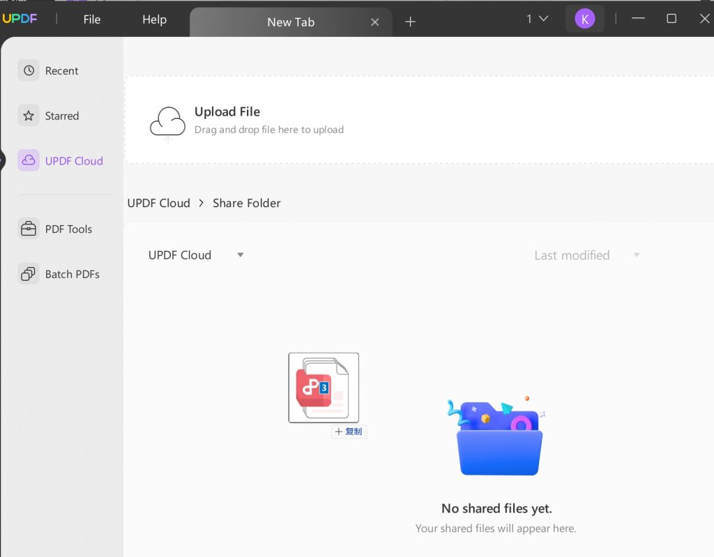Open the UPDF Cloud storage dropdown
This screenshot has height=557, width=714.
coord(195,255)
